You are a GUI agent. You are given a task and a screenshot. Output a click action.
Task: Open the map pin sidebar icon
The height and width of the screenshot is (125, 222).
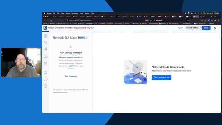(45, 43)
